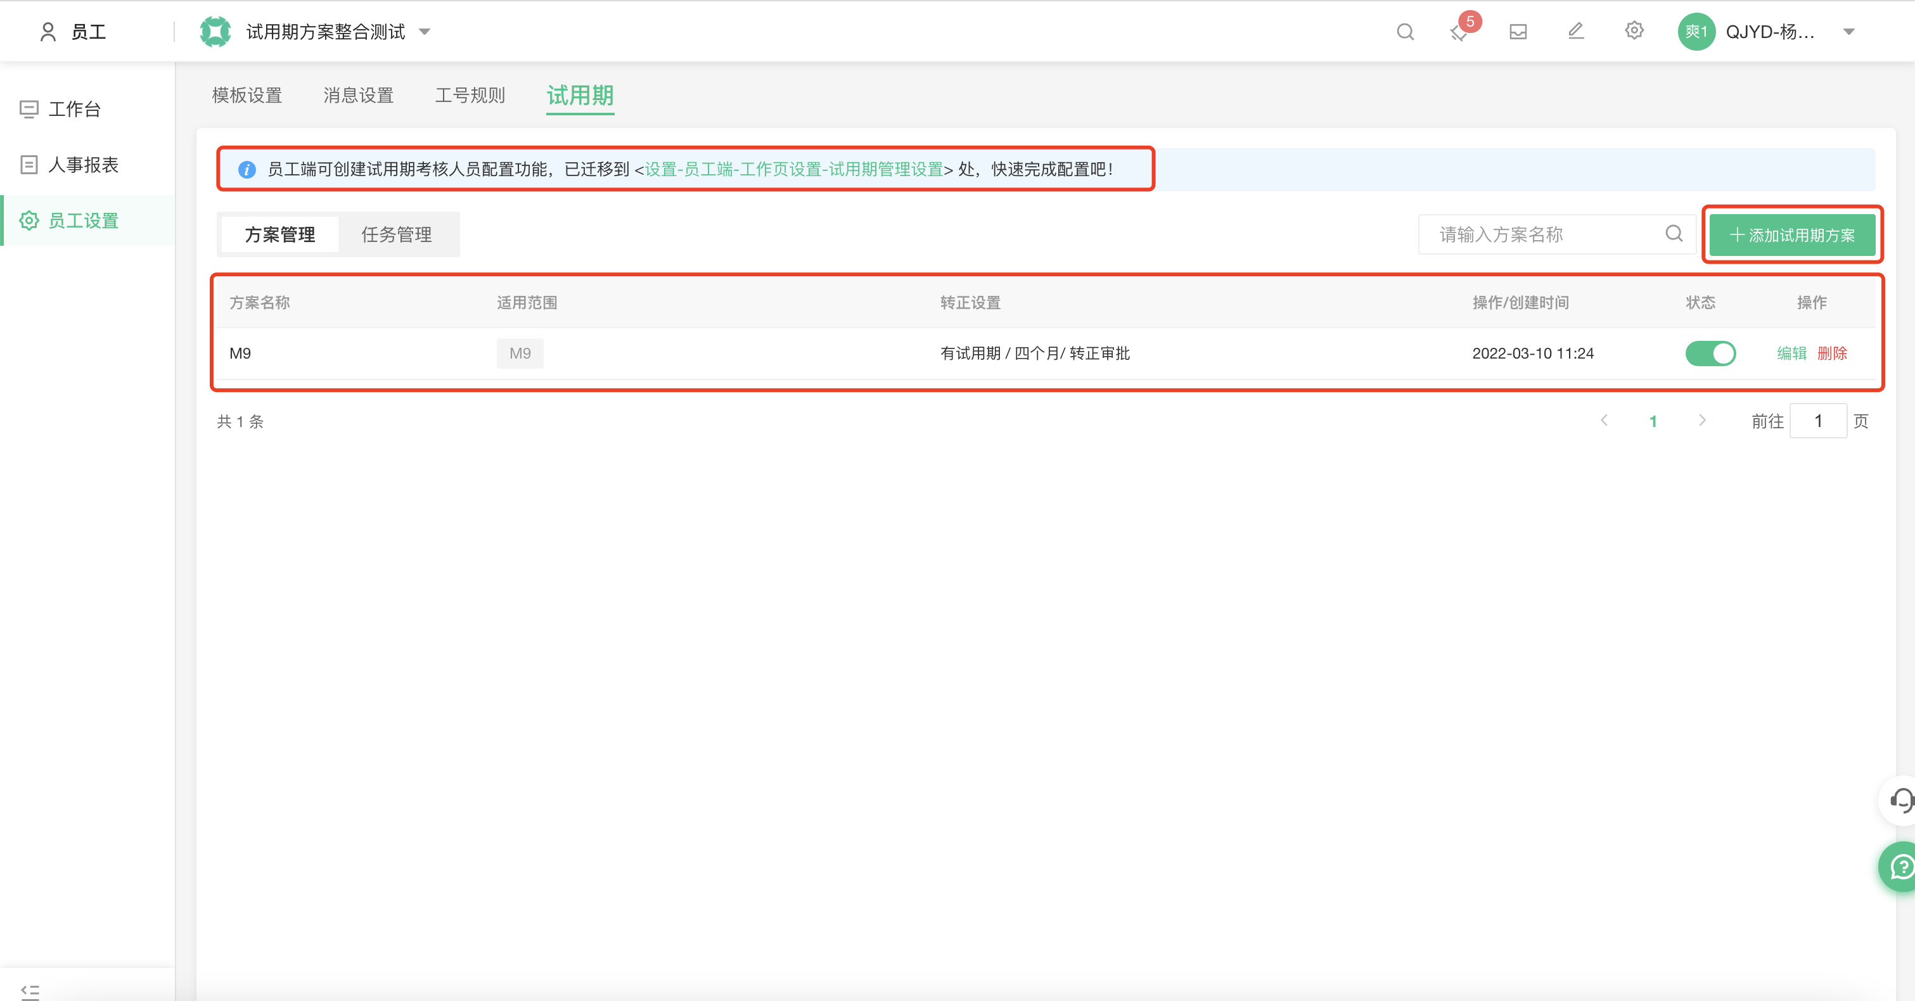
Task: Select the 方案管理 sub-tab
Action: [x=280, y=235]
